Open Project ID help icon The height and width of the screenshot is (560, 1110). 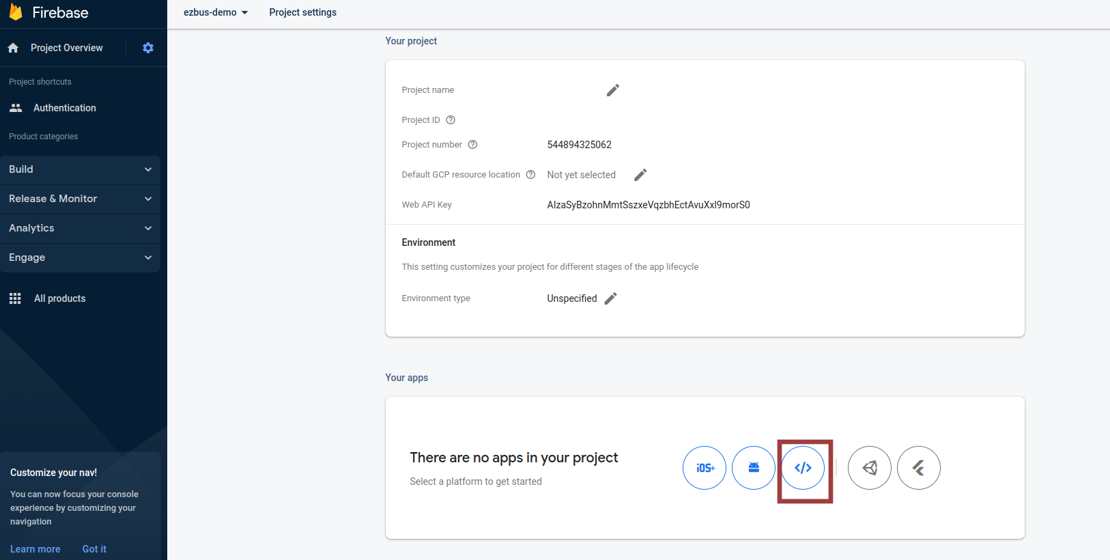coord(451,120)
